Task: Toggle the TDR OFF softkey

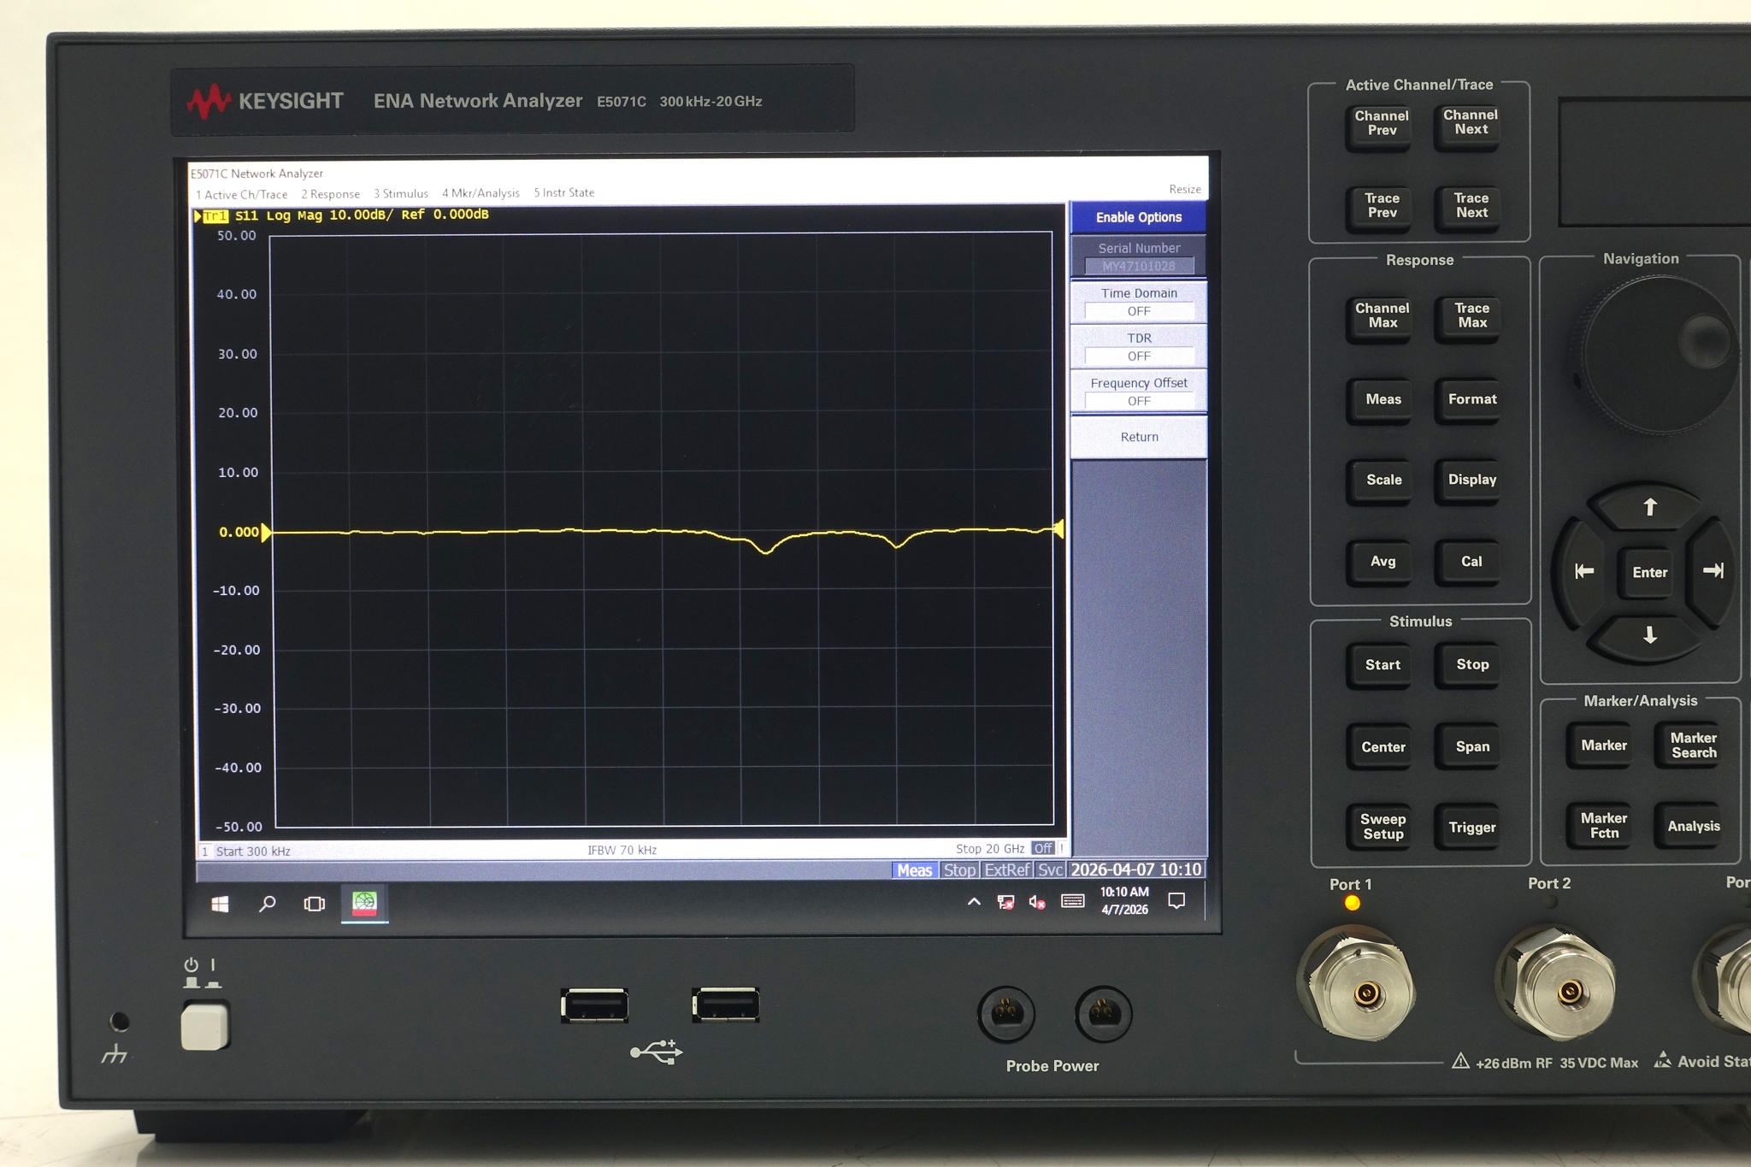Action: click(1139, 347)
